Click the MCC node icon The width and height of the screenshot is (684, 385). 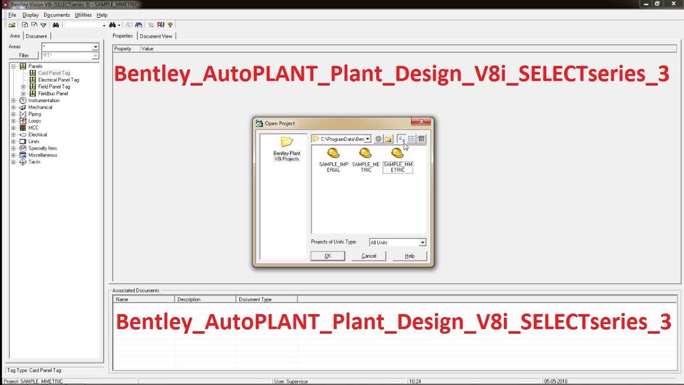pos(23,128)
